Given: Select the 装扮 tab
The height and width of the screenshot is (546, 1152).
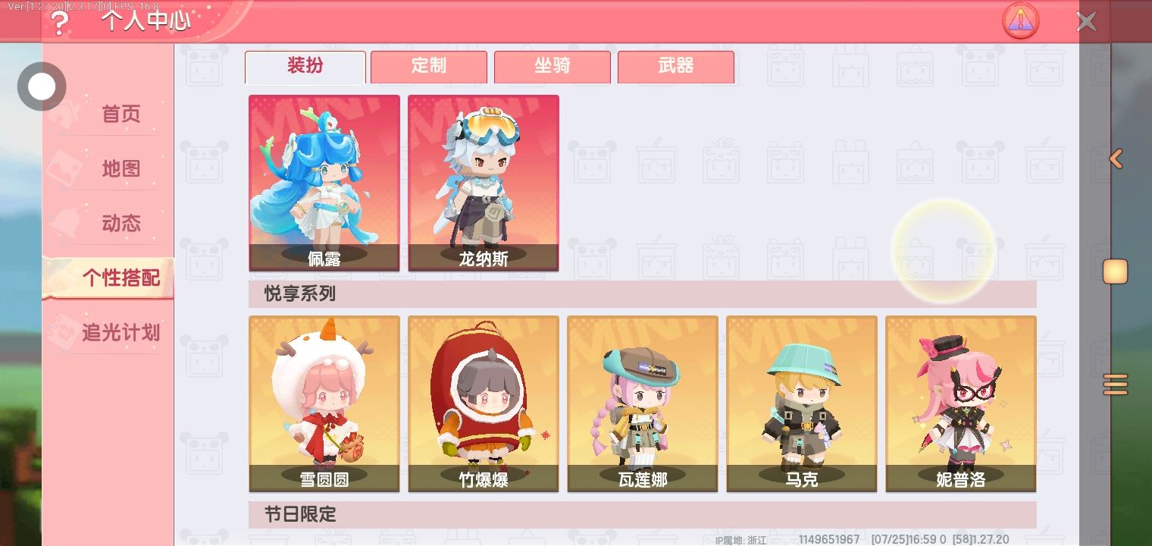Looking at the screenshot, I should click(305, 67).
